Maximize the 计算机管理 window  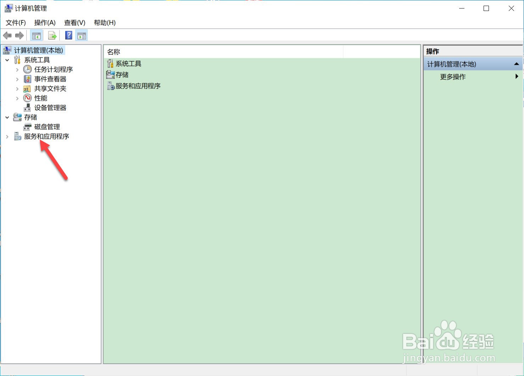click(x=486, y=8)
